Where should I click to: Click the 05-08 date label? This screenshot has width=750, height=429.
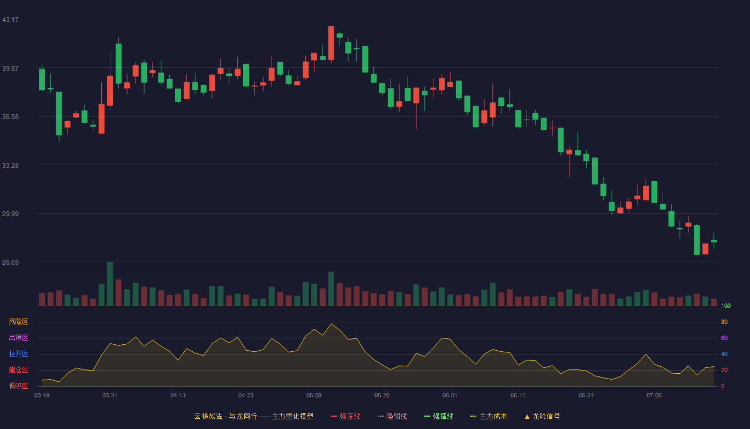pyautogui.click(x=314, y=395)
